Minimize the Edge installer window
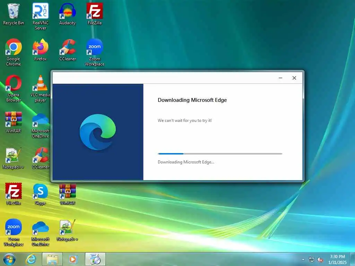This screenshot has width=355, height=266. coord(280,78)
